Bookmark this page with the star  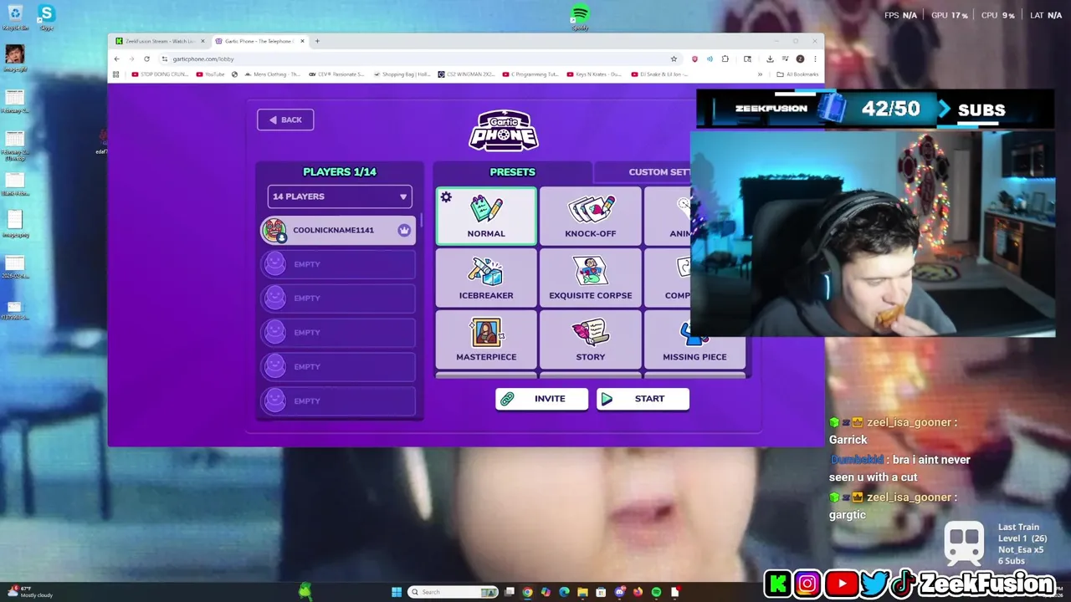674,59
